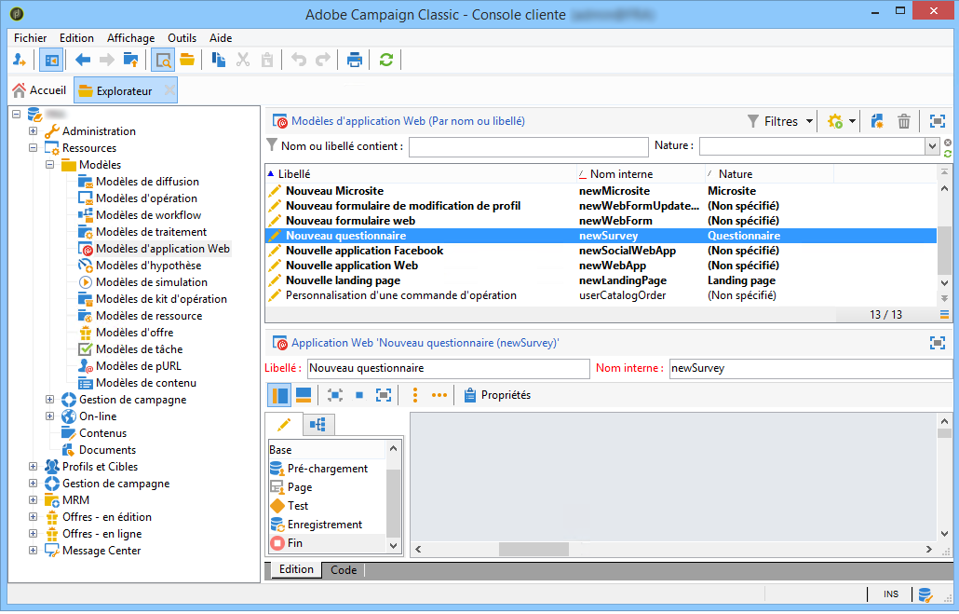Open the Nature combo box dropdown
Screen dimensions: 959x614
click(x=931, y=146)
